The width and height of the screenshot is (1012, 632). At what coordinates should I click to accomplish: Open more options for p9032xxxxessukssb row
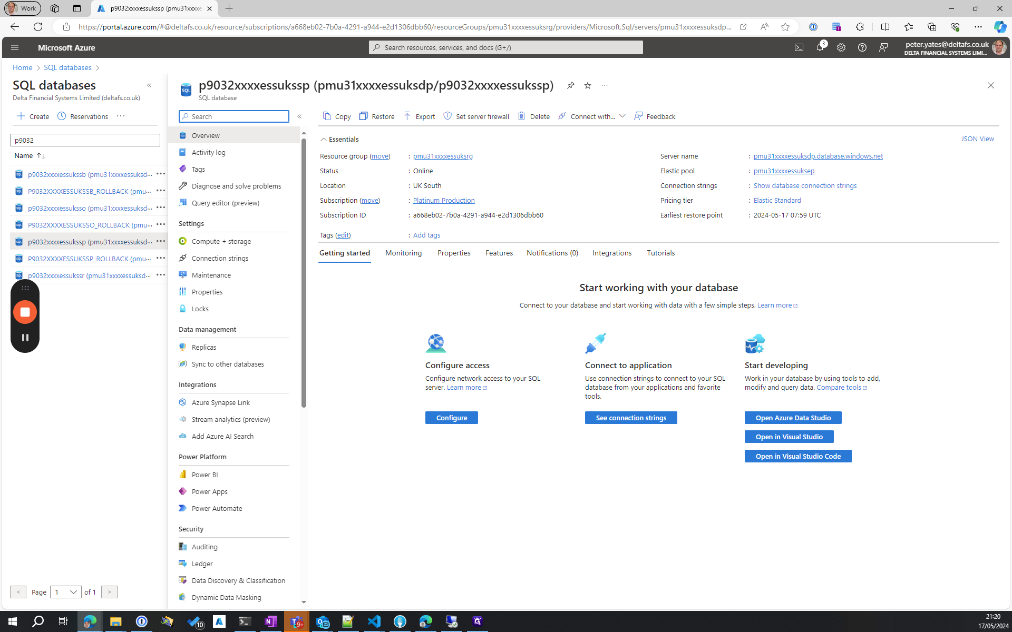(161, 174)
